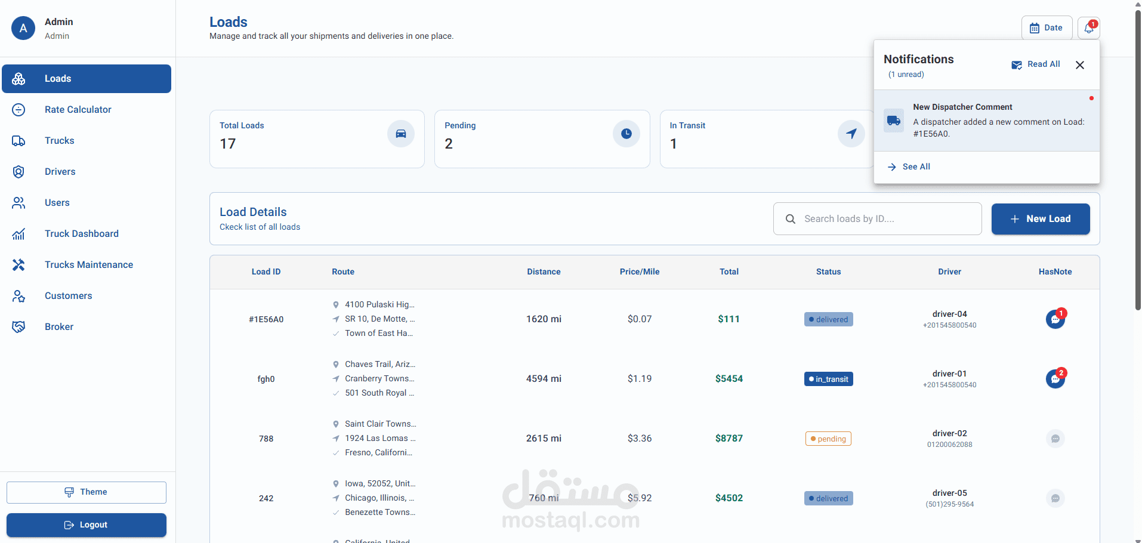Click the $5454 total value

pyautogui.click(x=729, y=379)
